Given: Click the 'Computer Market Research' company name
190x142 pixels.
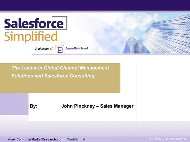Looking at the screenshot, I should pos(77,49).
